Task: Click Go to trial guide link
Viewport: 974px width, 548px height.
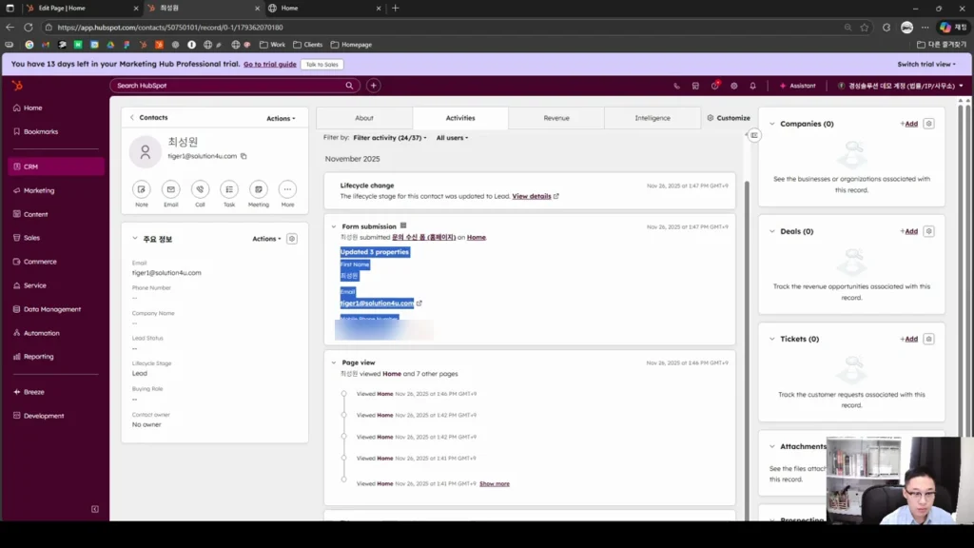Action: (x=269, y=64)
